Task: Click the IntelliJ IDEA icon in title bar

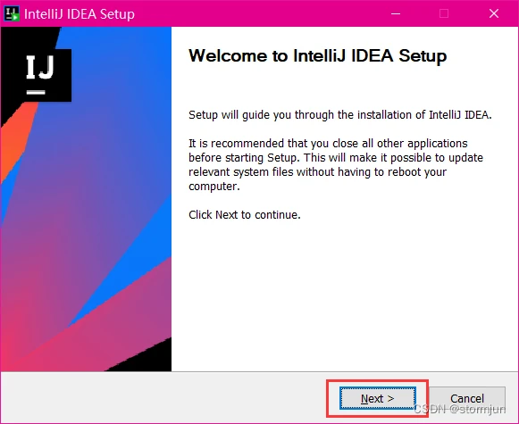Action: click(12, 13)
